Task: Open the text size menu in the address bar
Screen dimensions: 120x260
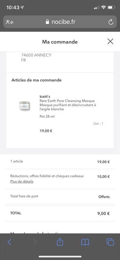Action: (x=10, y=22)
